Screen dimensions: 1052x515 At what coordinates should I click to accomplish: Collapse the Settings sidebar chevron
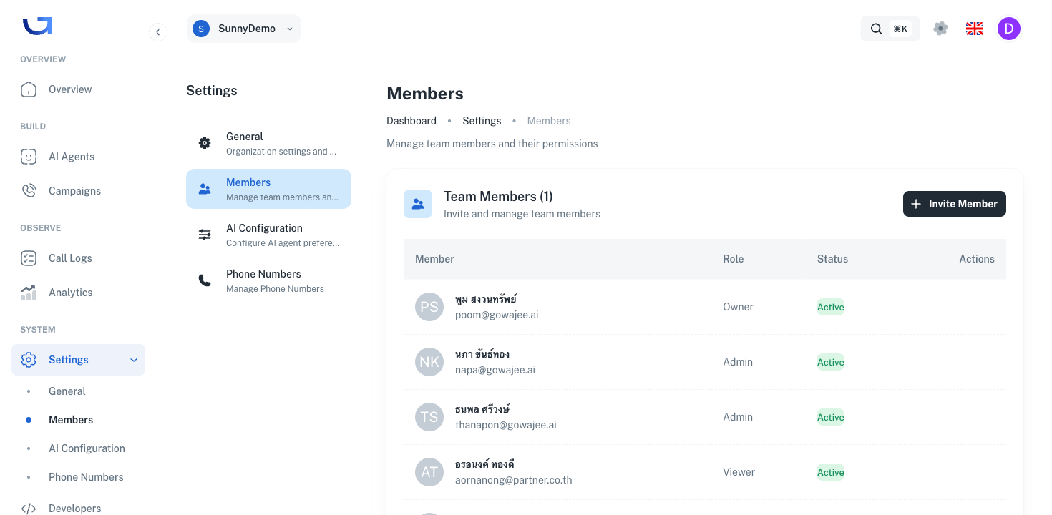point(134,360)
